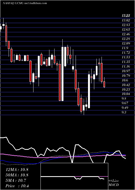Click the 12.09 price axis label
Screen dimensions: 135x190
point(126,43)
